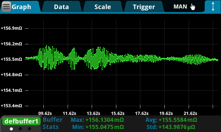
Task: Click the 13.62s time axis label
Action: point(93,113)
